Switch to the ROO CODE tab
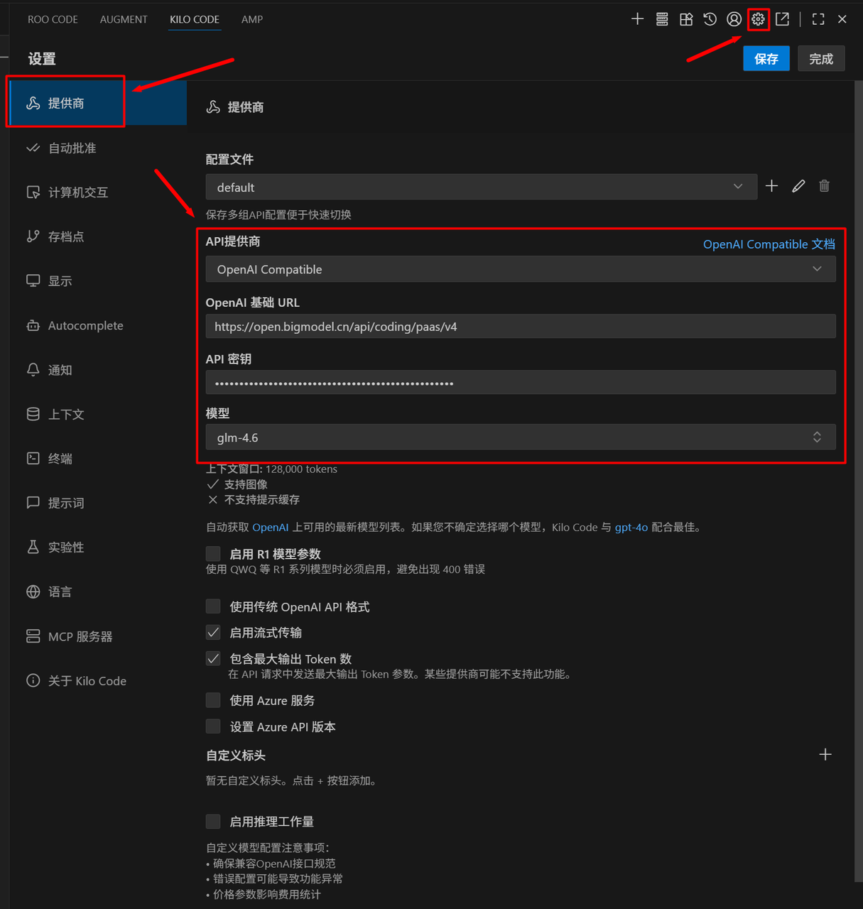 point(53,19)
